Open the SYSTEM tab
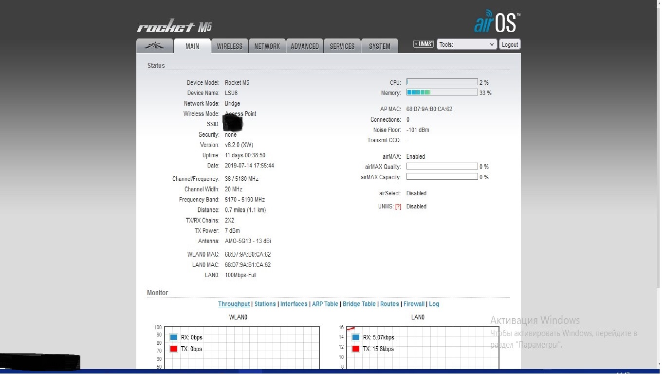This screenshot has width=665, height=374. [380, 46]
